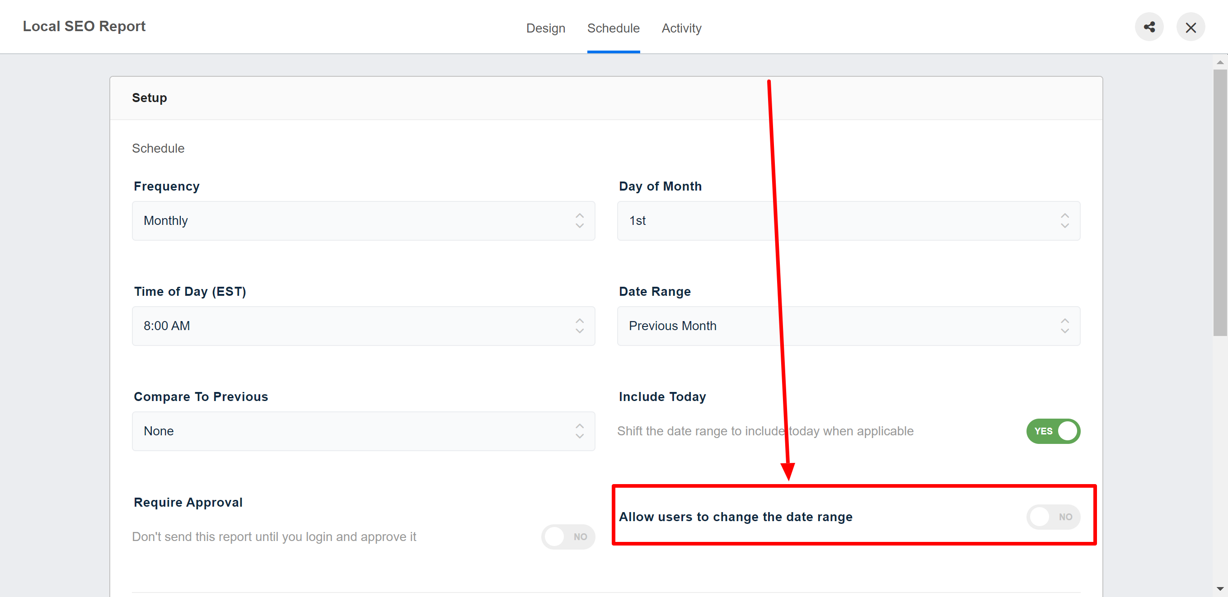The height and width of the screenshot is (597, 1228).
Task: Switch to the Activity tab
Action: click(681, 28)
